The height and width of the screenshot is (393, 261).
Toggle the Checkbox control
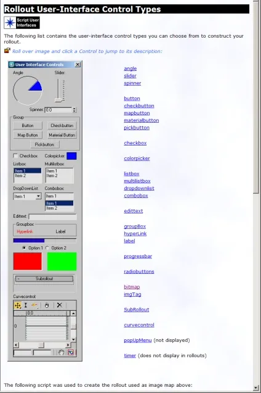(15, 156)
